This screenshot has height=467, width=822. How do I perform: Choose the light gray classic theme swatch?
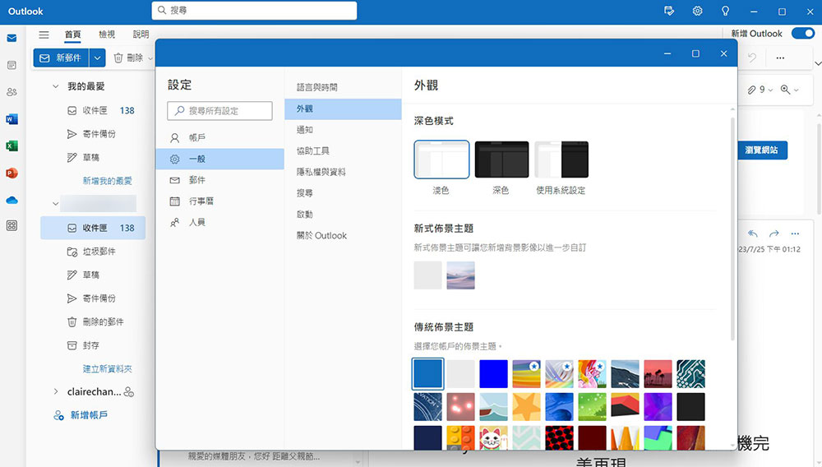click(x=461, y=374)
